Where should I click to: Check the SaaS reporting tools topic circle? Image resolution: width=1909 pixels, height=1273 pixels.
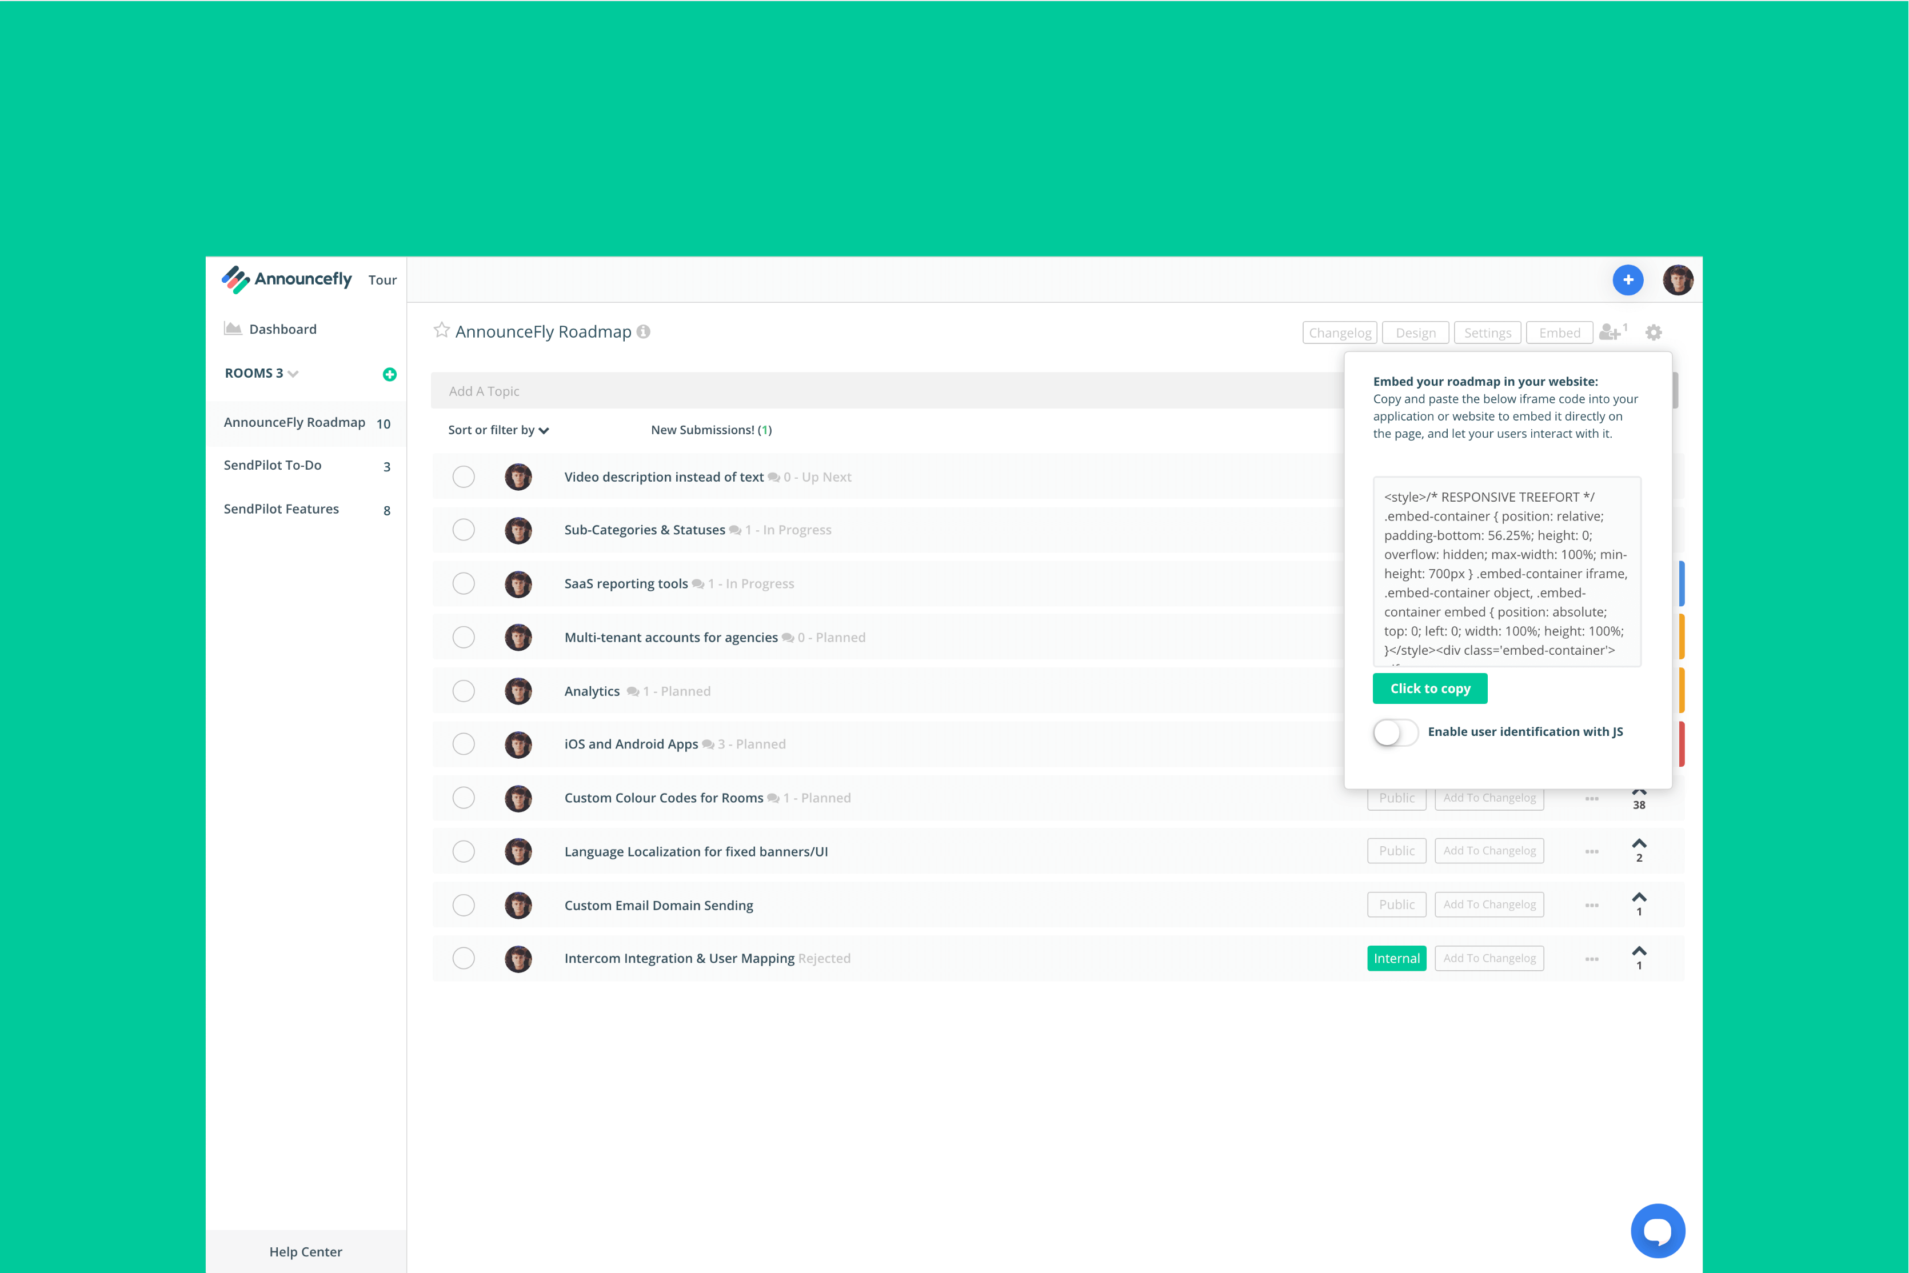point(464,583)
